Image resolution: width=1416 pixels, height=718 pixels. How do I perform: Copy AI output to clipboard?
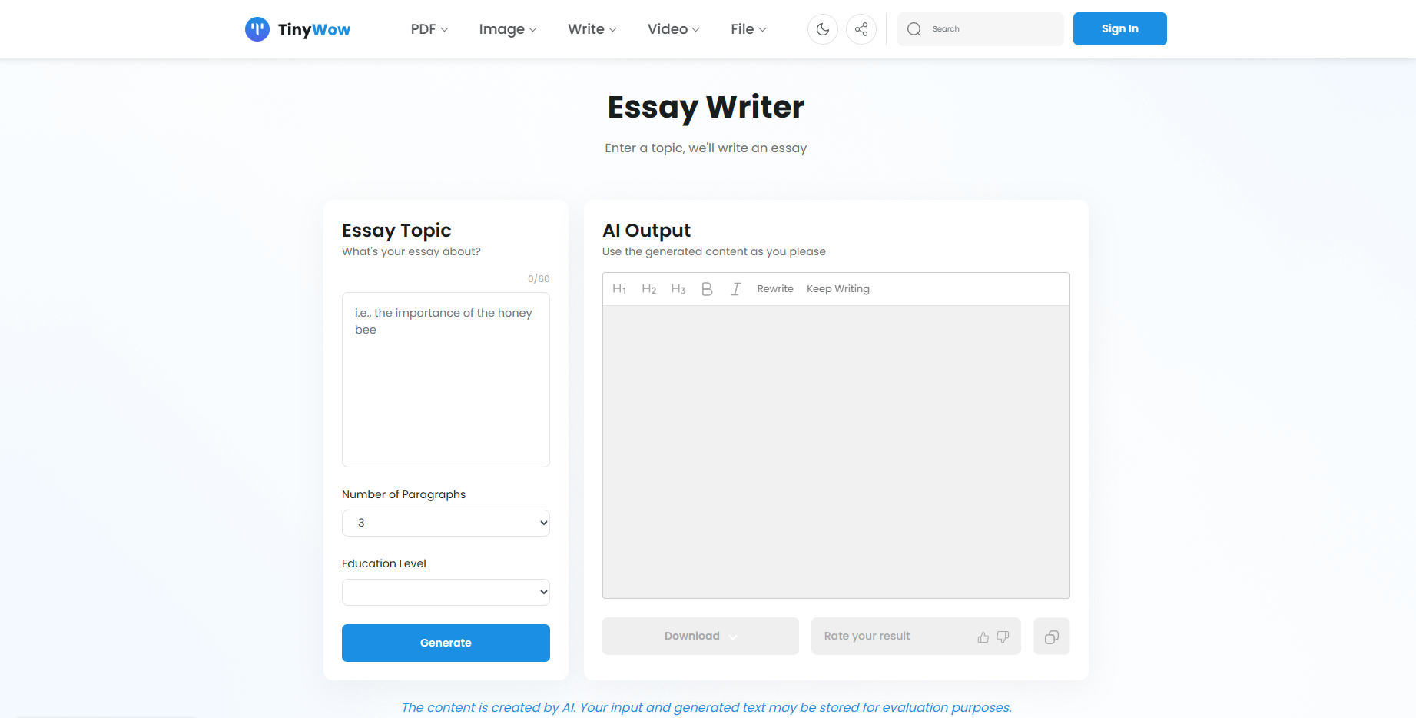pyautogui.click(x=1052, y=637)
